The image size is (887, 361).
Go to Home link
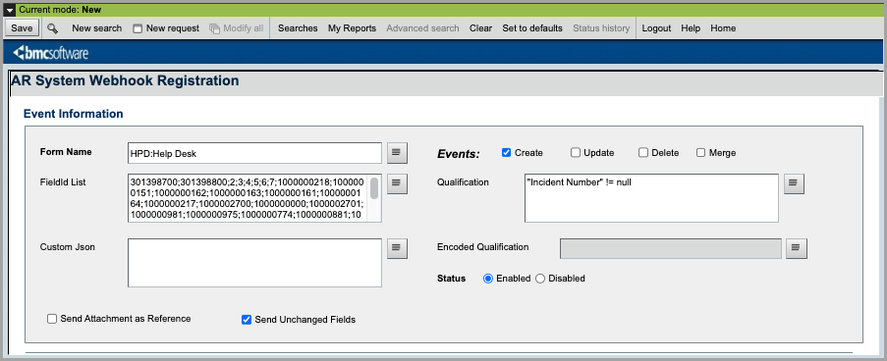723,28
